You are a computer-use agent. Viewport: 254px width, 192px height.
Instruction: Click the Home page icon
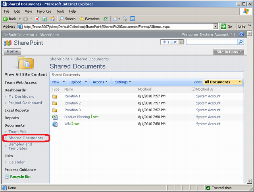(52, 19)
